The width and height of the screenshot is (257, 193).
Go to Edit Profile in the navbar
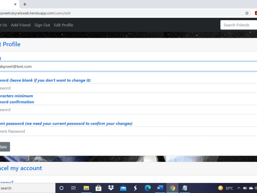coord(63,25)
